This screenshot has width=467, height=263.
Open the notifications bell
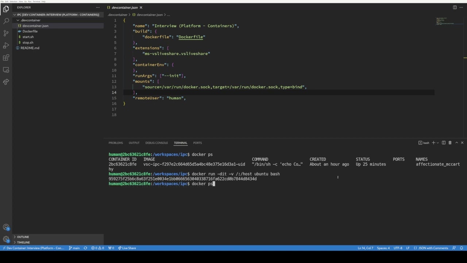point(462,248)
